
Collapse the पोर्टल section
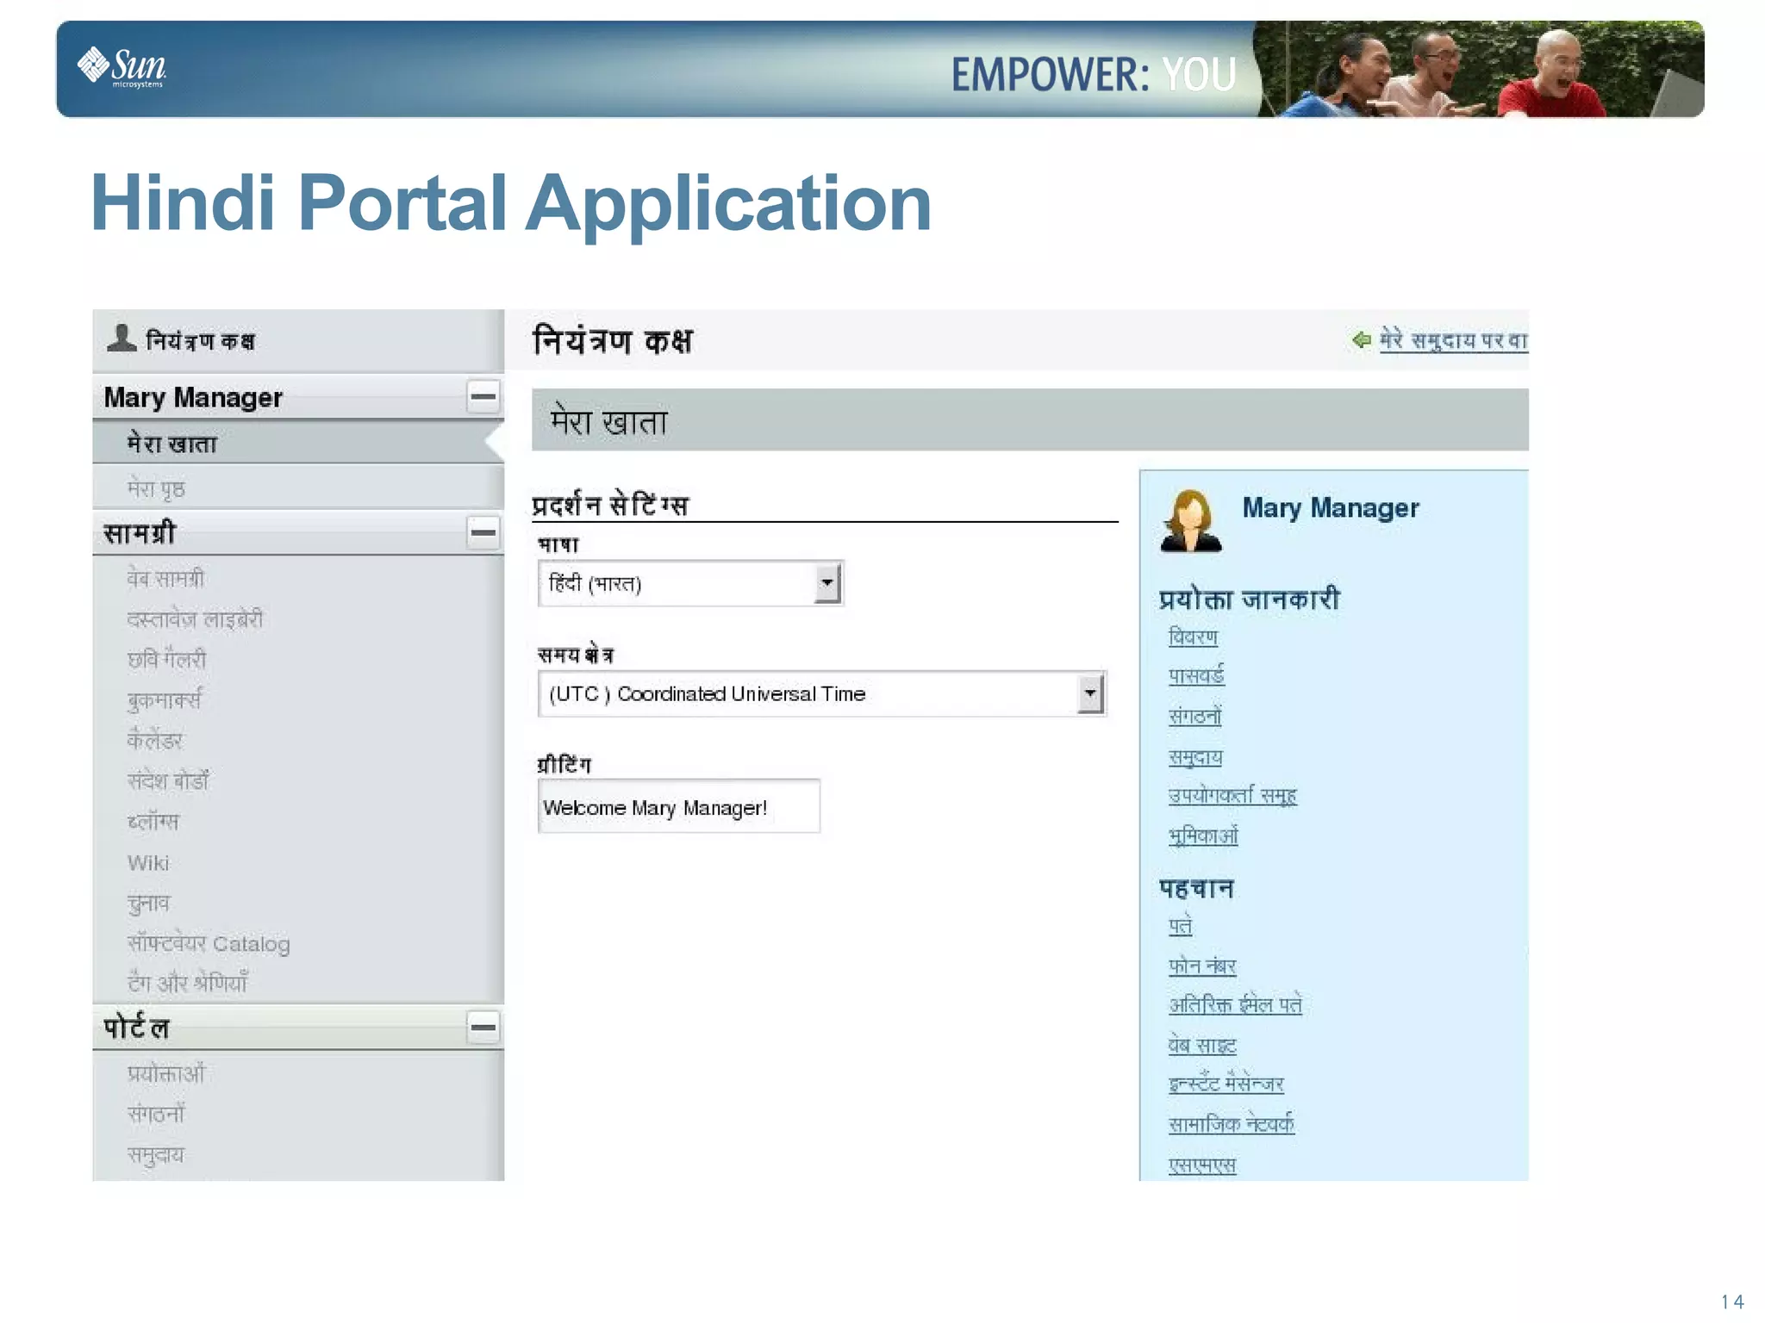click(483, 1027)
